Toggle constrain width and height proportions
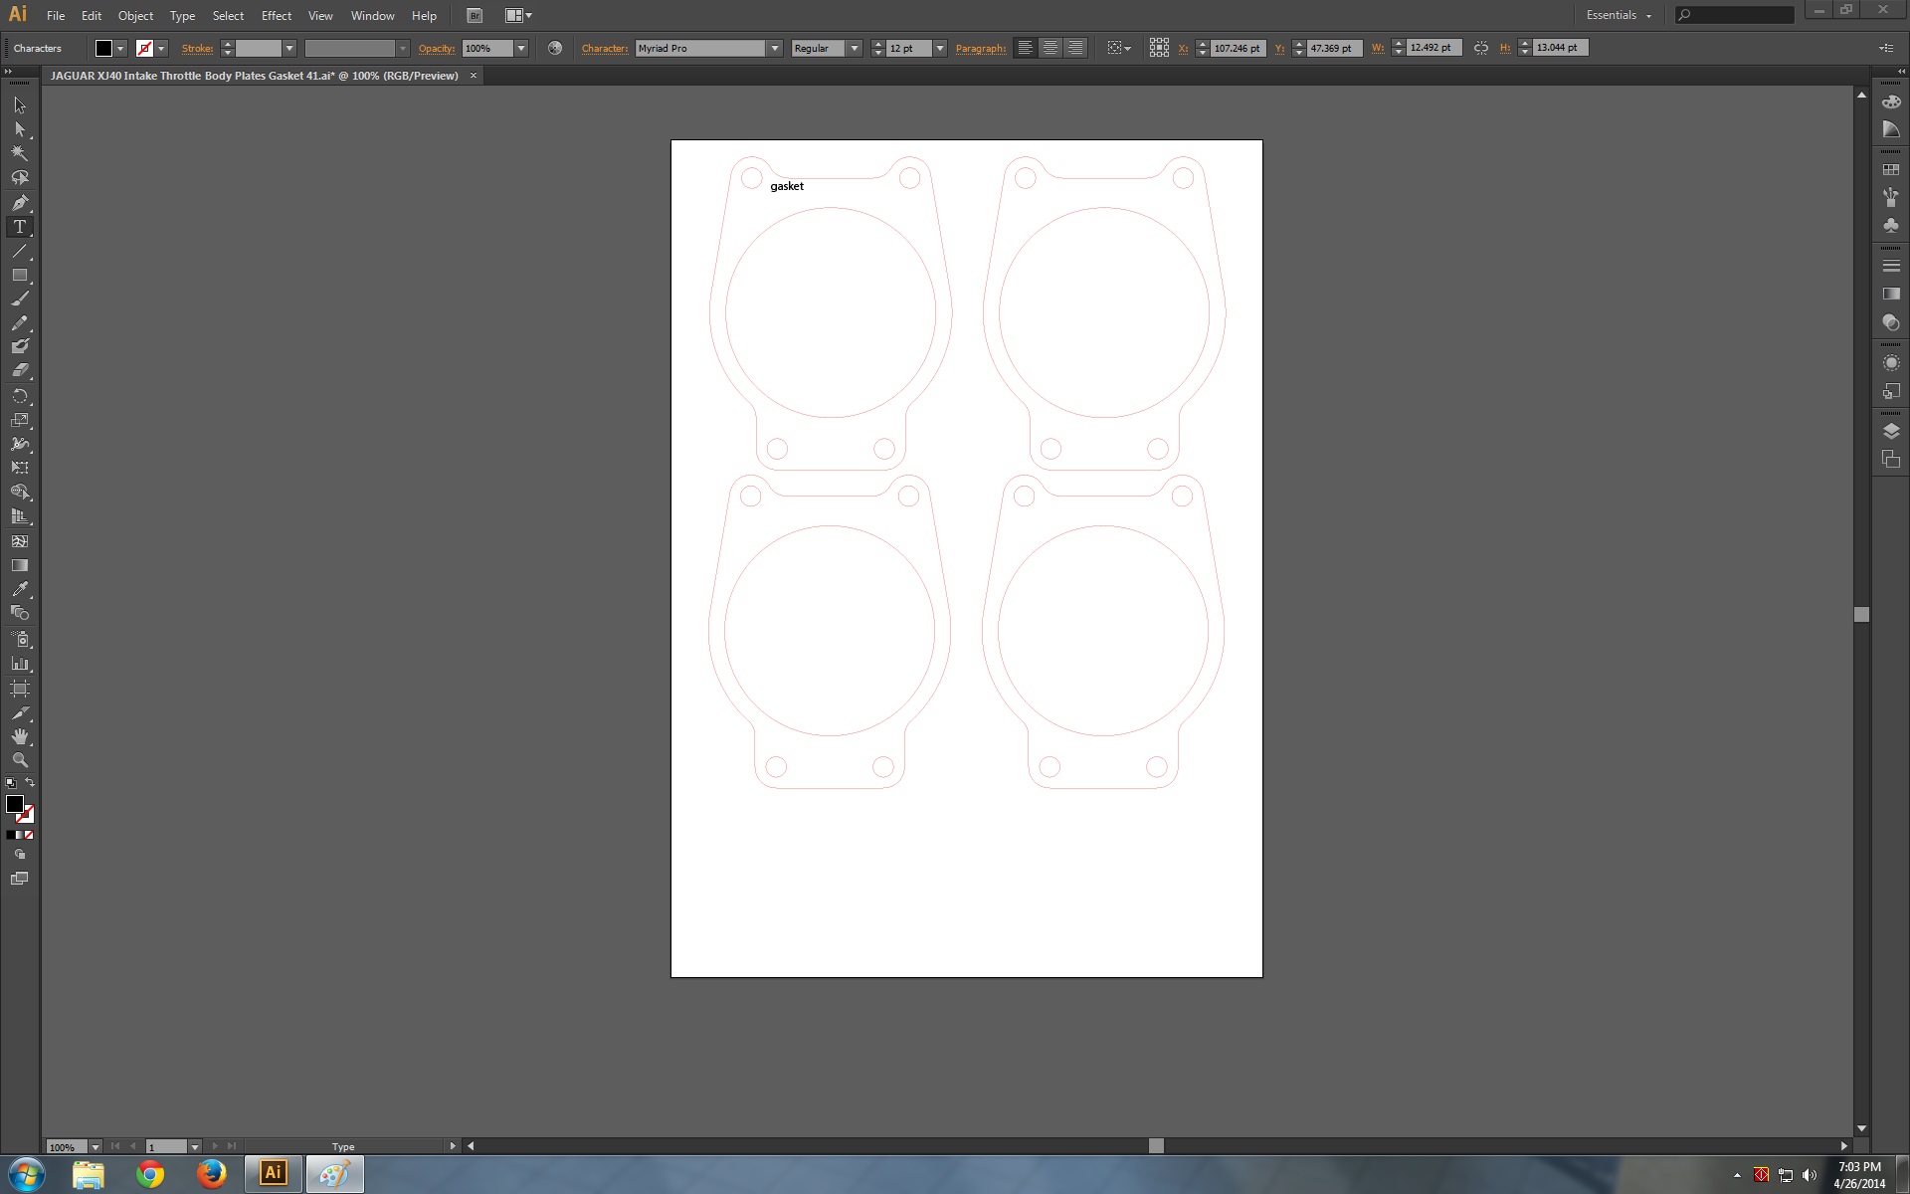The width and height of the screenshot is (1910, 1194). (x=1481, y=48)
